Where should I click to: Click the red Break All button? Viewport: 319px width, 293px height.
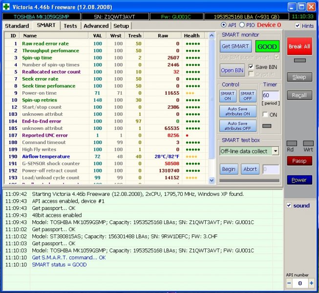(x=299, y=46)
